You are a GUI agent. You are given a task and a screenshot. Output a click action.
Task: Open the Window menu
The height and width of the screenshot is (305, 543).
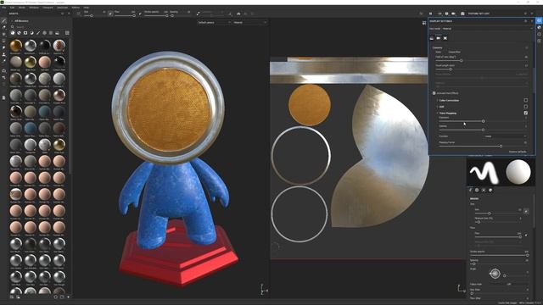pos(34,8)
